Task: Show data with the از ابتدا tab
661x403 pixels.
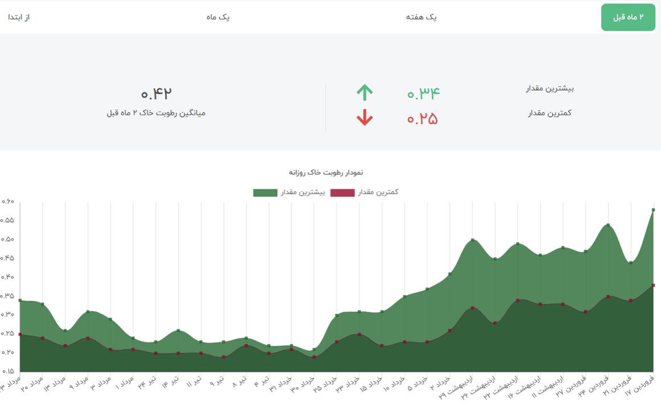Action: pos(19,17)
